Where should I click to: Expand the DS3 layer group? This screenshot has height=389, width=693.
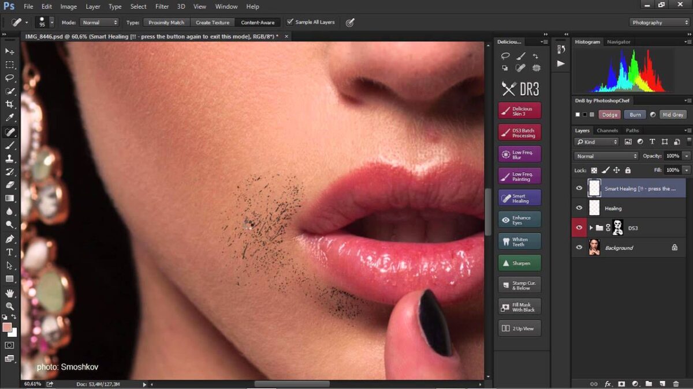(591, 228)
